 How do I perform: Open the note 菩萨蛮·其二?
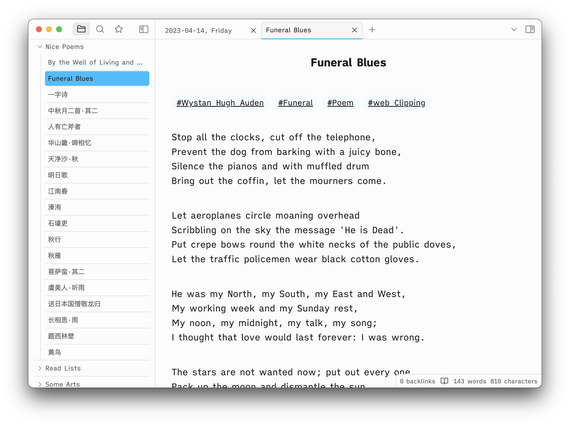(x=97, y=272)
